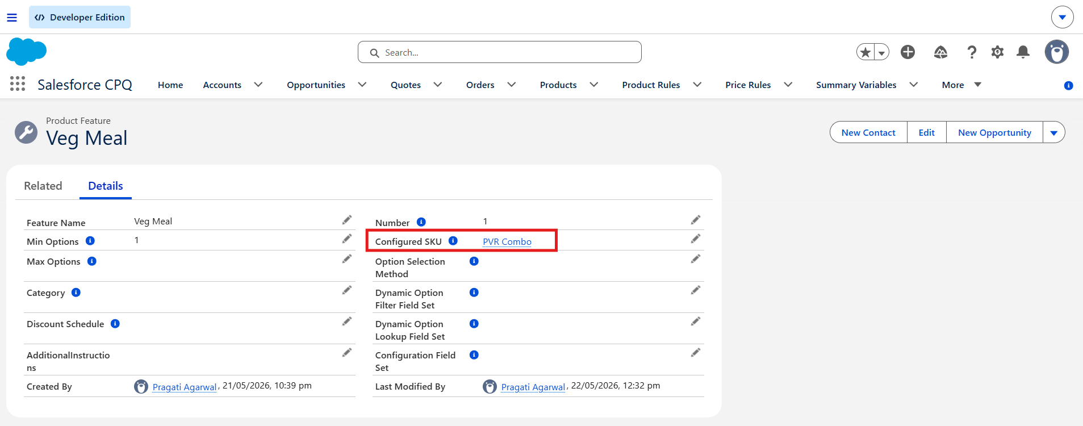
Task: Click the Developer Edition badge
Action: [x=80, y=17]
